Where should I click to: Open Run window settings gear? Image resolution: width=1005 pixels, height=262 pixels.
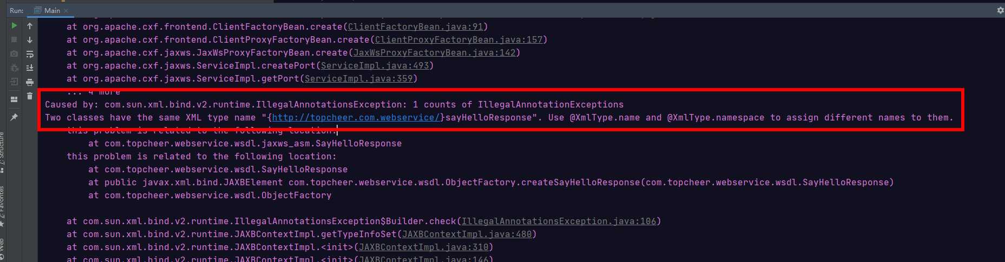coord(1000,10)
